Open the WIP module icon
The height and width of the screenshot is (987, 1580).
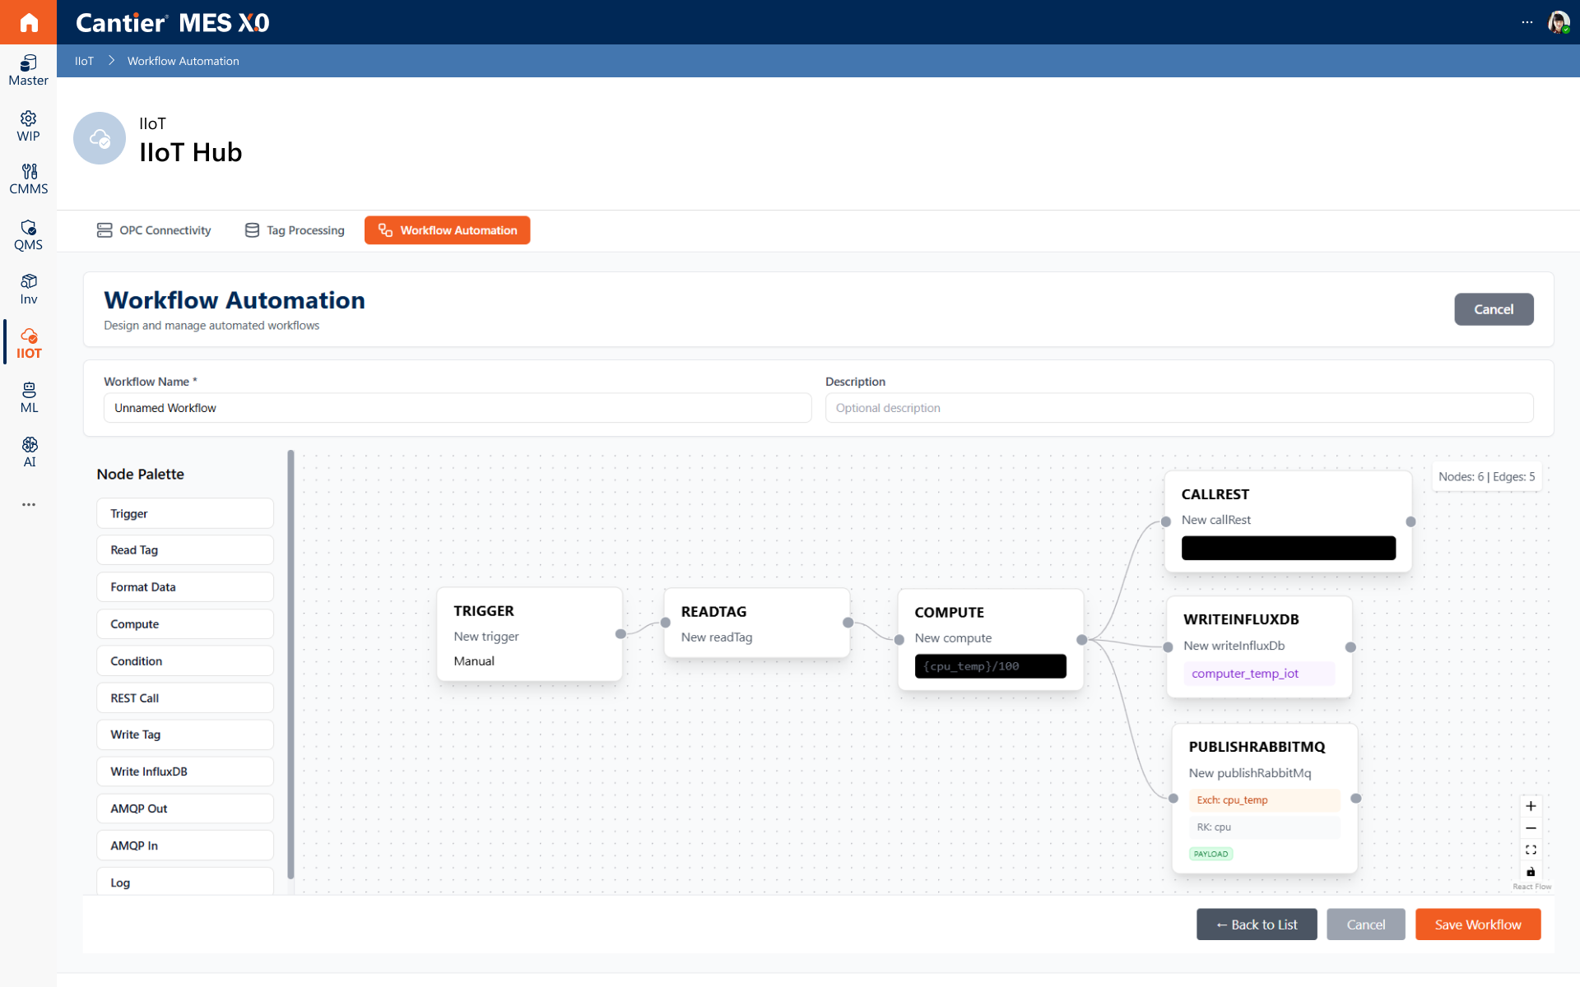(x=28, y=127)
